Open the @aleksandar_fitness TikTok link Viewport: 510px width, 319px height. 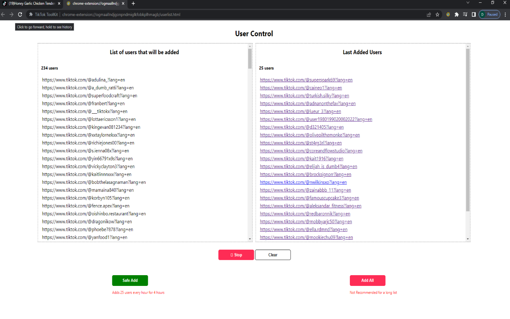(311, 206)
